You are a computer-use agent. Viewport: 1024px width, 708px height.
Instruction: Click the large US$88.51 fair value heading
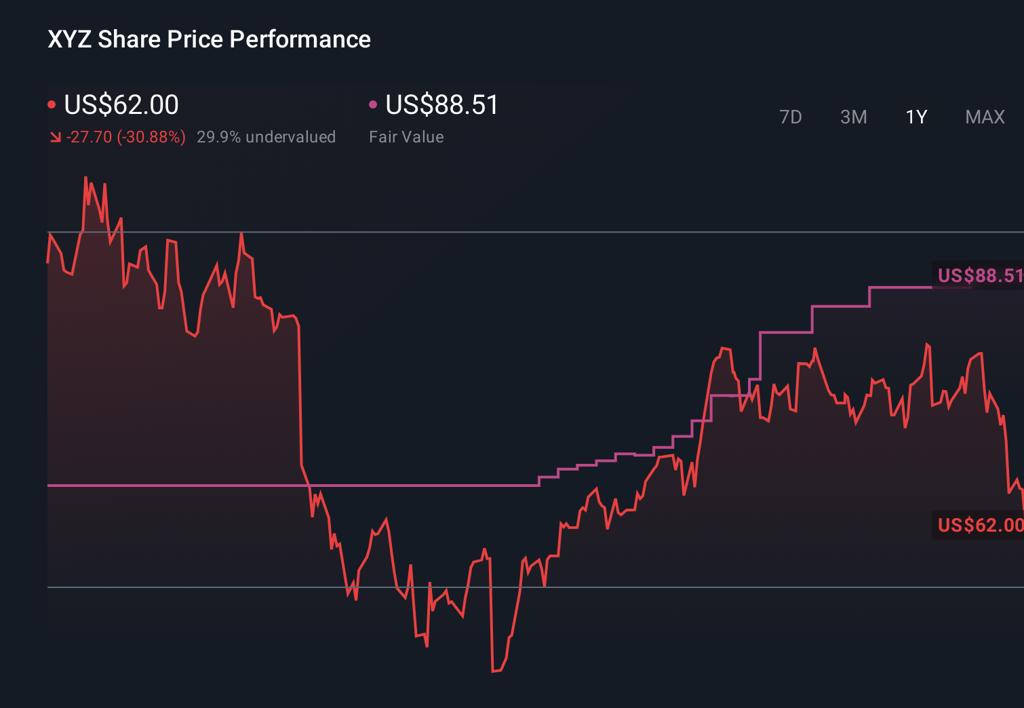coord(442,104)
